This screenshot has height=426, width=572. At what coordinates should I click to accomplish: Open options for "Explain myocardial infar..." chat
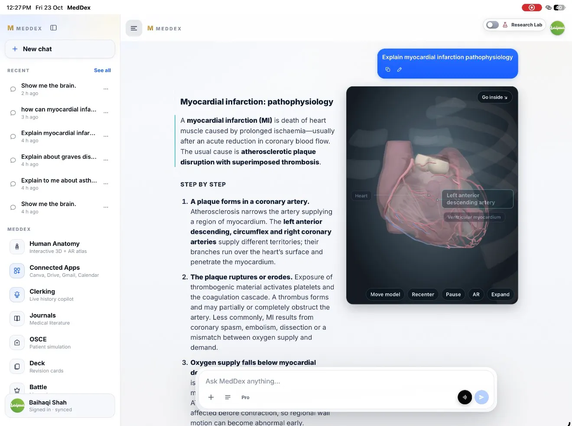pyautogui.click(x=106, y=136)
